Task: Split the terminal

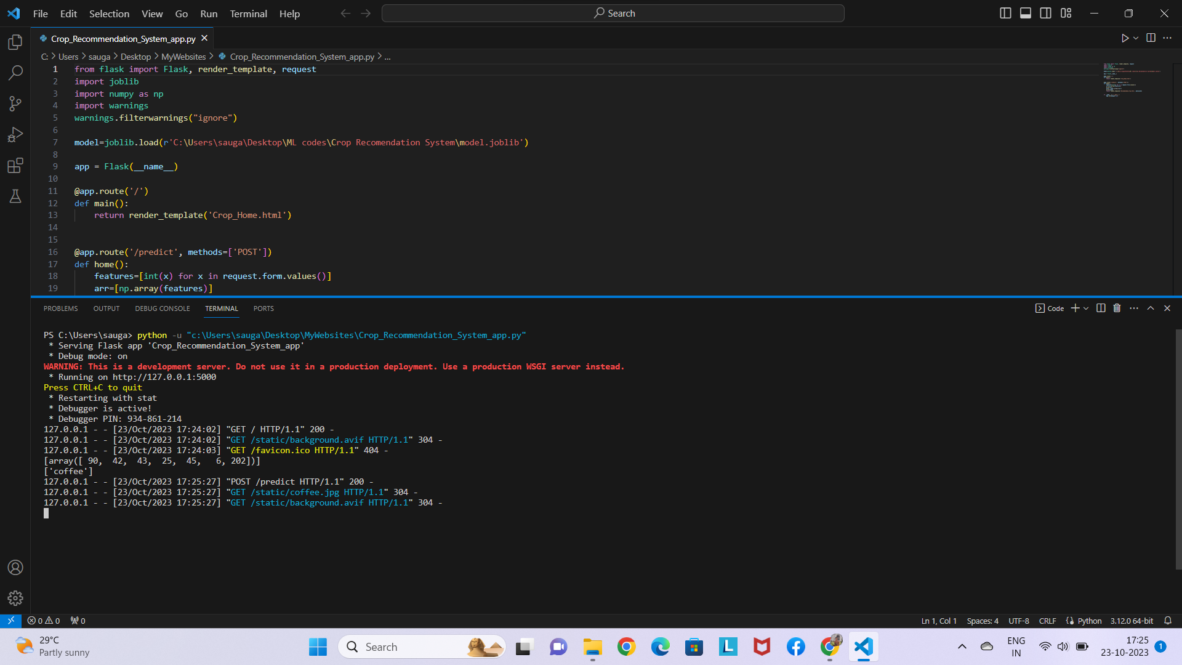Action: pos(1101,308)
